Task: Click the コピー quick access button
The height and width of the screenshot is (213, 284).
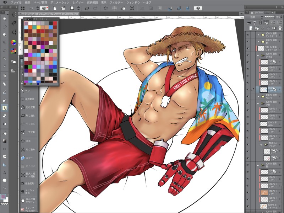Action: [x=28, y=158]
